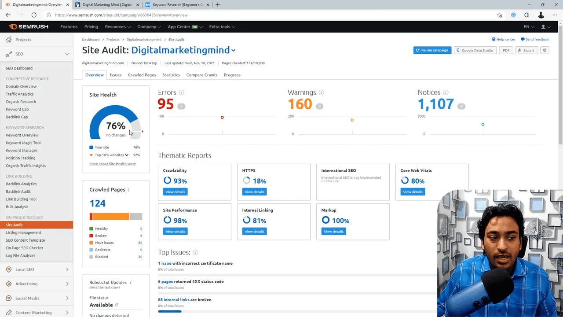Screen dimensions: 563x317
Task: Select the Projects icon in the sidebar
Action: (8, 39)
